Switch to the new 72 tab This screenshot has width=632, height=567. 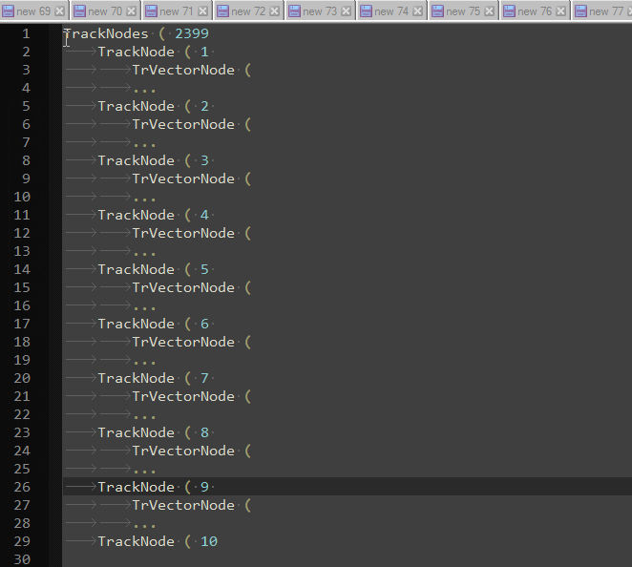click(x=247, y=11)
